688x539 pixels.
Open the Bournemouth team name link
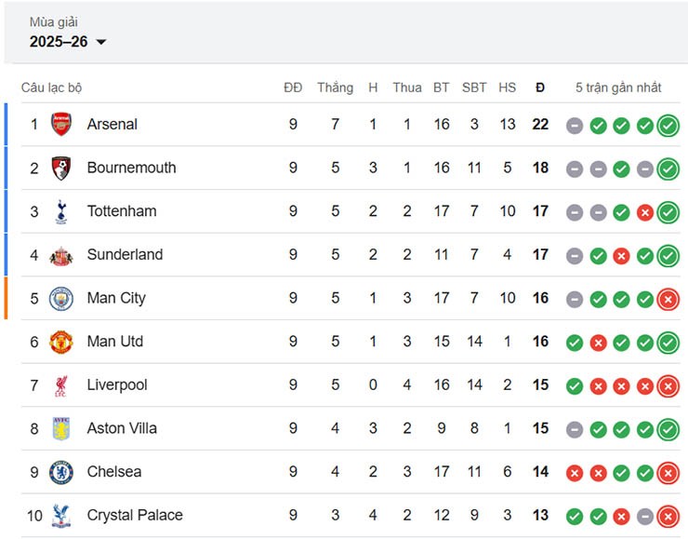[x=131, y=168]
